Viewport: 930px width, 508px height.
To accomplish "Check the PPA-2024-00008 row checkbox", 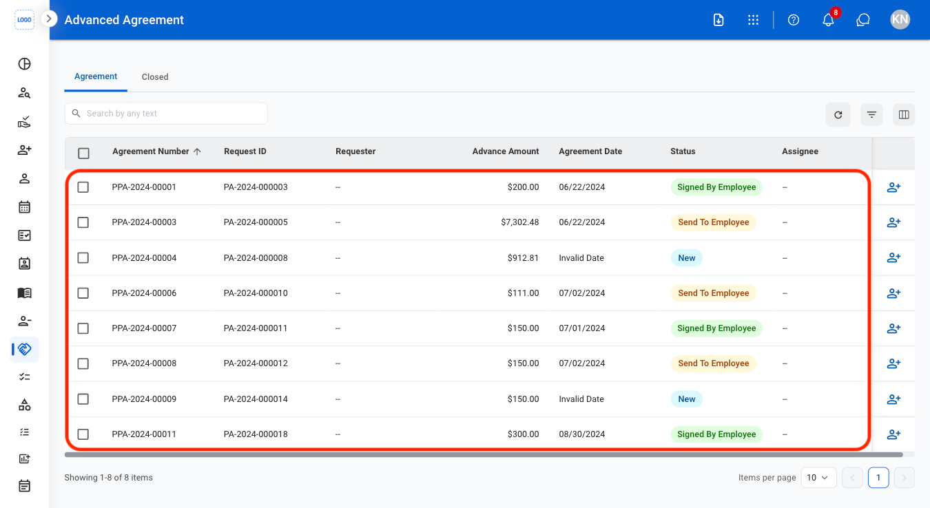I will (x=83, y=363).
